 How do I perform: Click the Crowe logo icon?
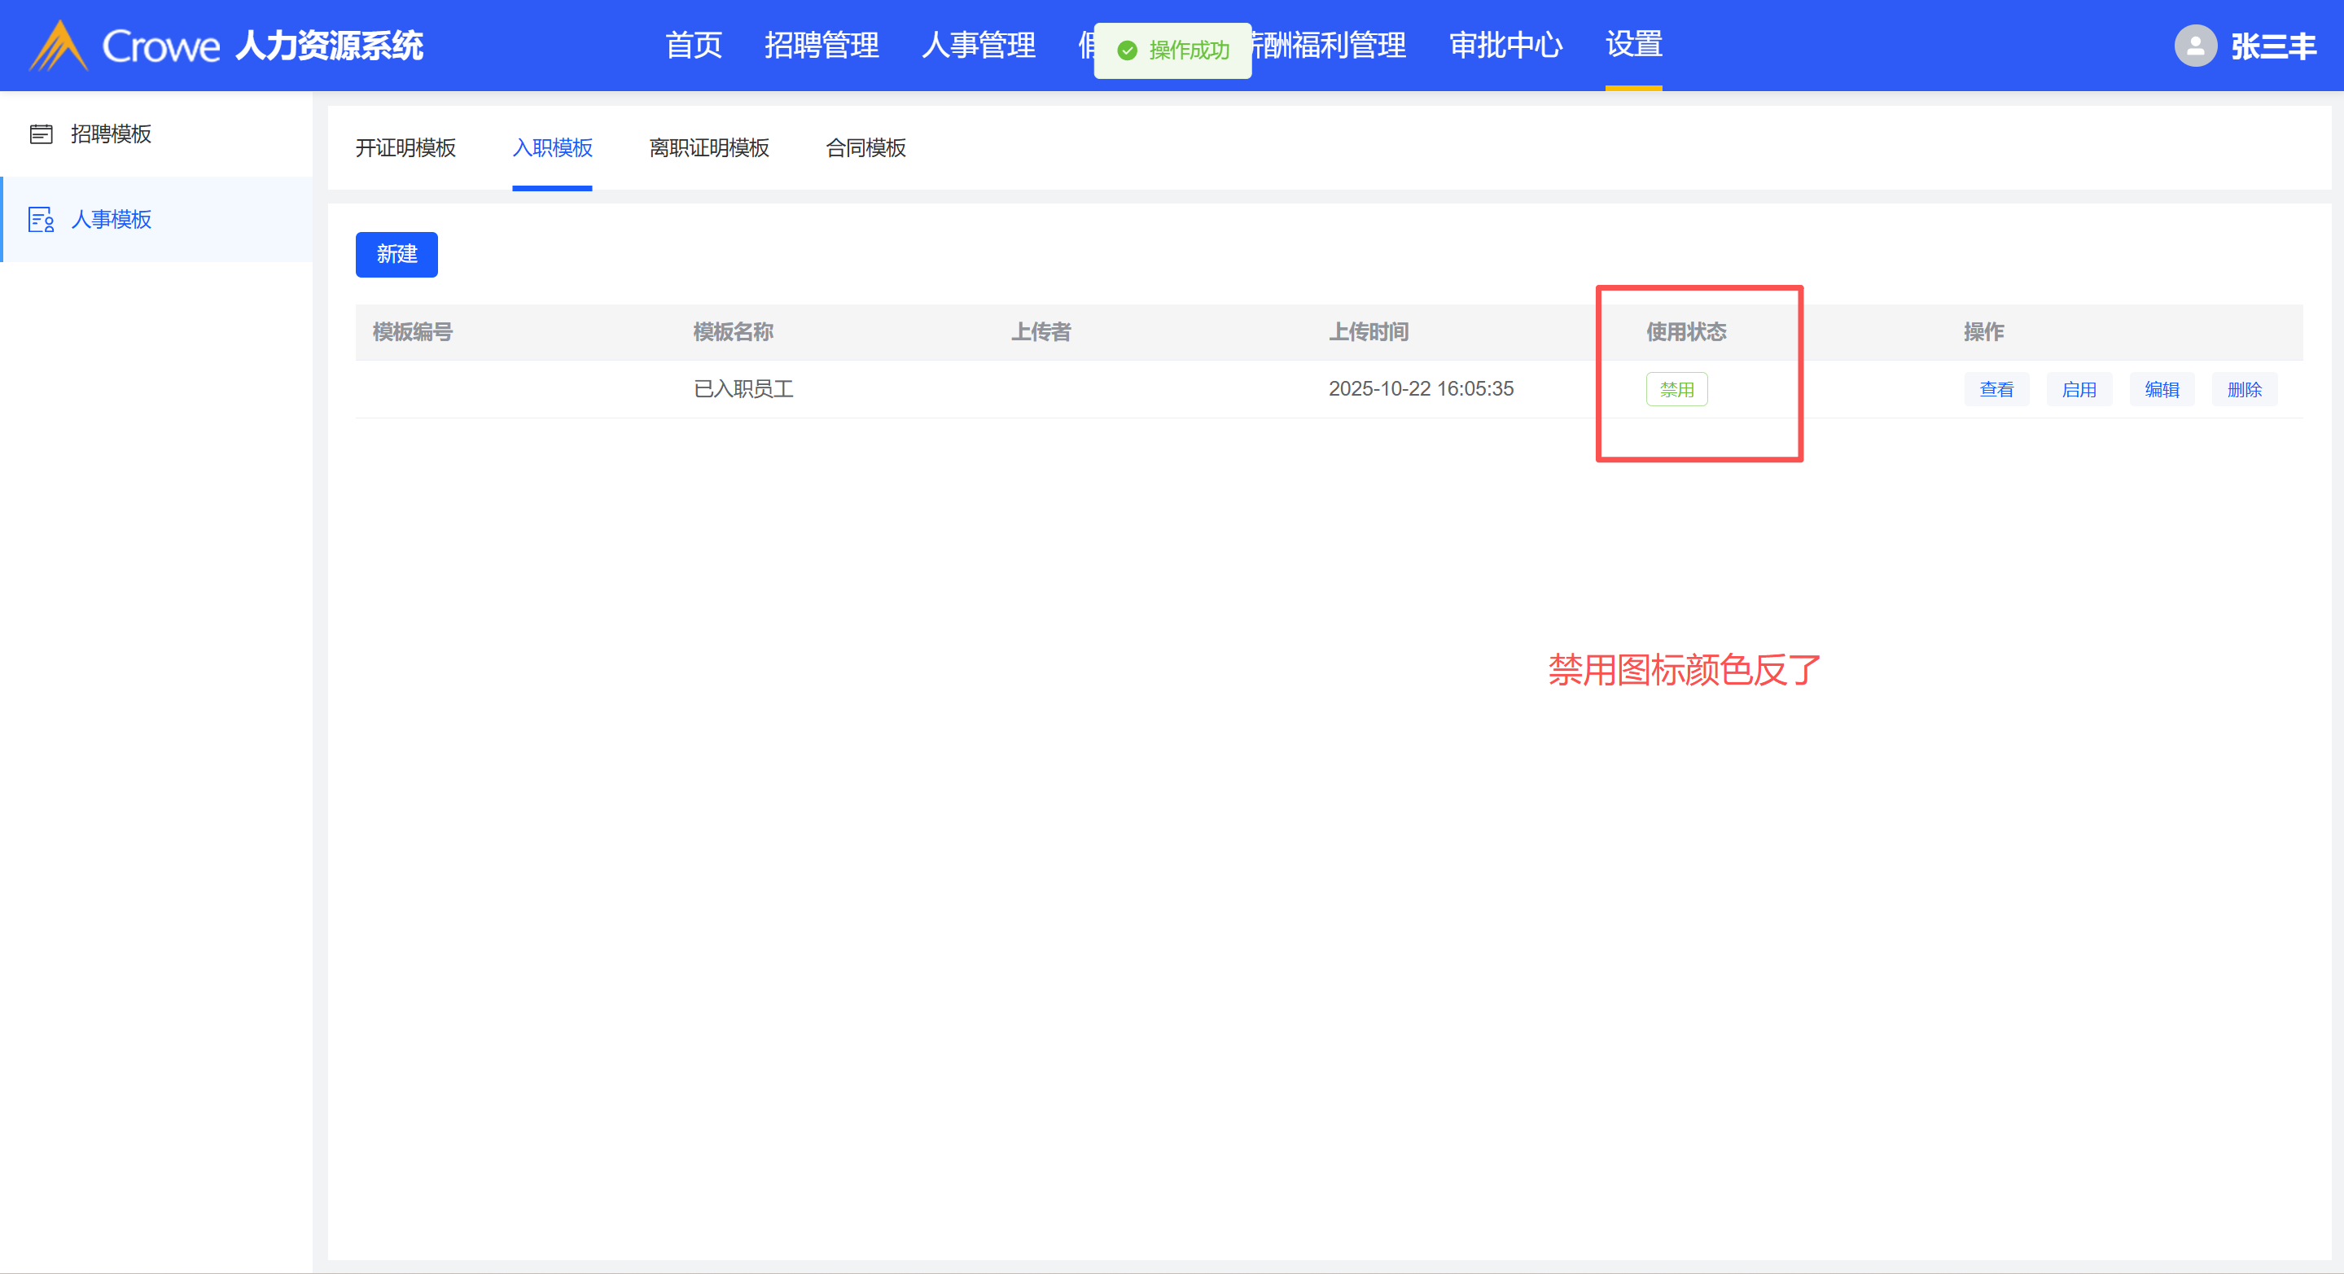point(59,46)
